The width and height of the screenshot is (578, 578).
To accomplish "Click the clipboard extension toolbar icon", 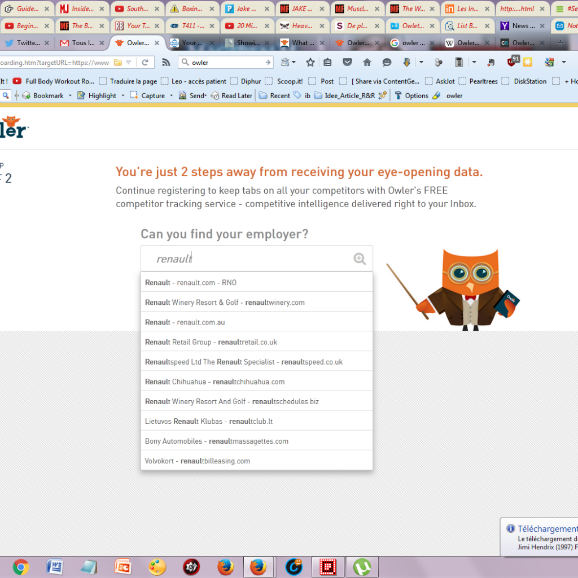I will tap(458, 62).
